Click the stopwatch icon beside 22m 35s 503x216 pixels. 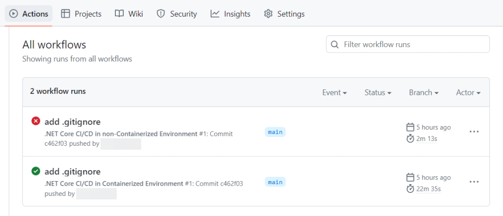click(410, 189)
